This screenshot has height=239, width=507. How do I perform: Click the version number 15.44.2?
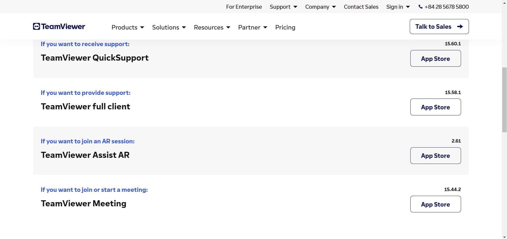point(452,189)
